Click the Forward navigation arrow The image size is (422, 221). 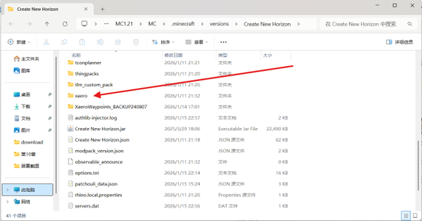tap(29, 24)
